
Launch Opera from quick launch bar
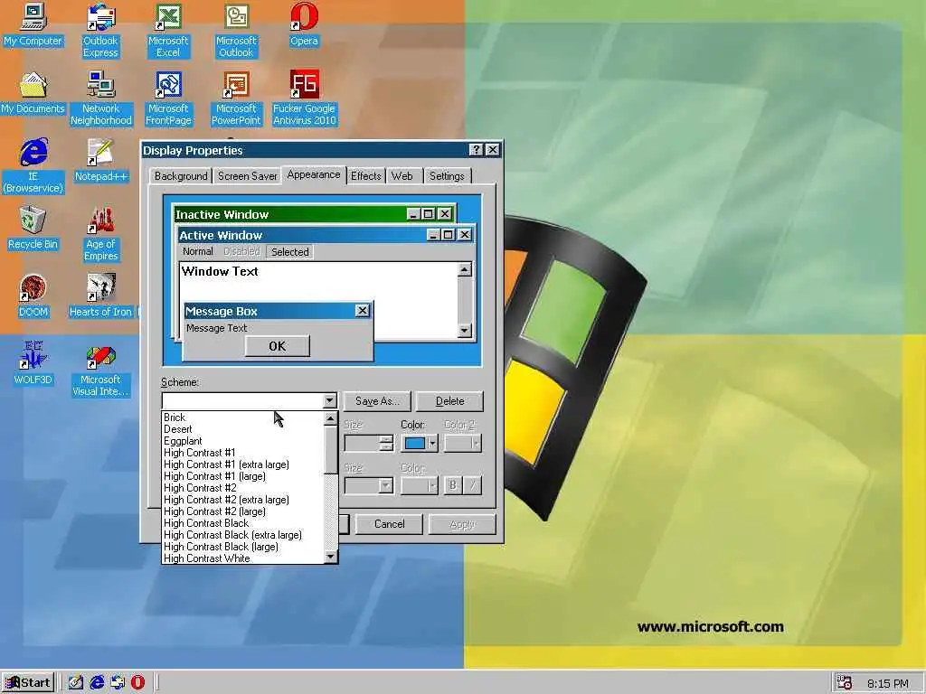click(137, 683)
